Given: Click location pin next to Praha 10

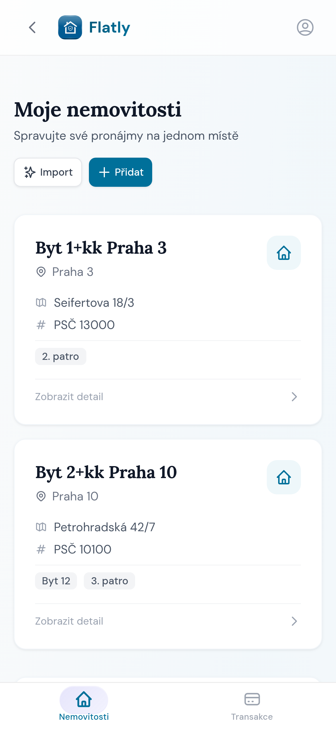Looking at the screenshot, I should (x=41, y=496).
